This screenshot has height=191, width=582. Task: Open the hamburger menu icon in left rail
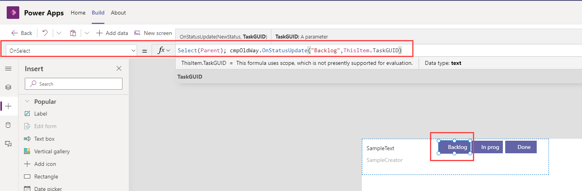(x=8, y=69)
